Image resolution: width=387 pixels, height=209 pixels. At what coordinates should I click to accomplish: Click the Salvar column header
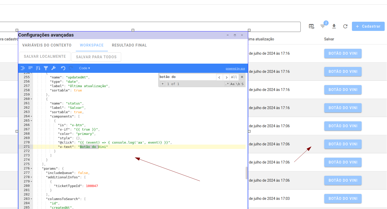[x=329, y=39]
